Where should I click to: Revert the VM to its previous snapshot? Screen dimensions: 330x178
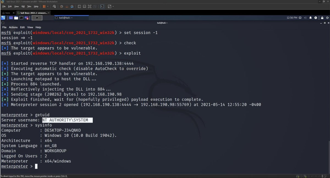pos(67,6)
